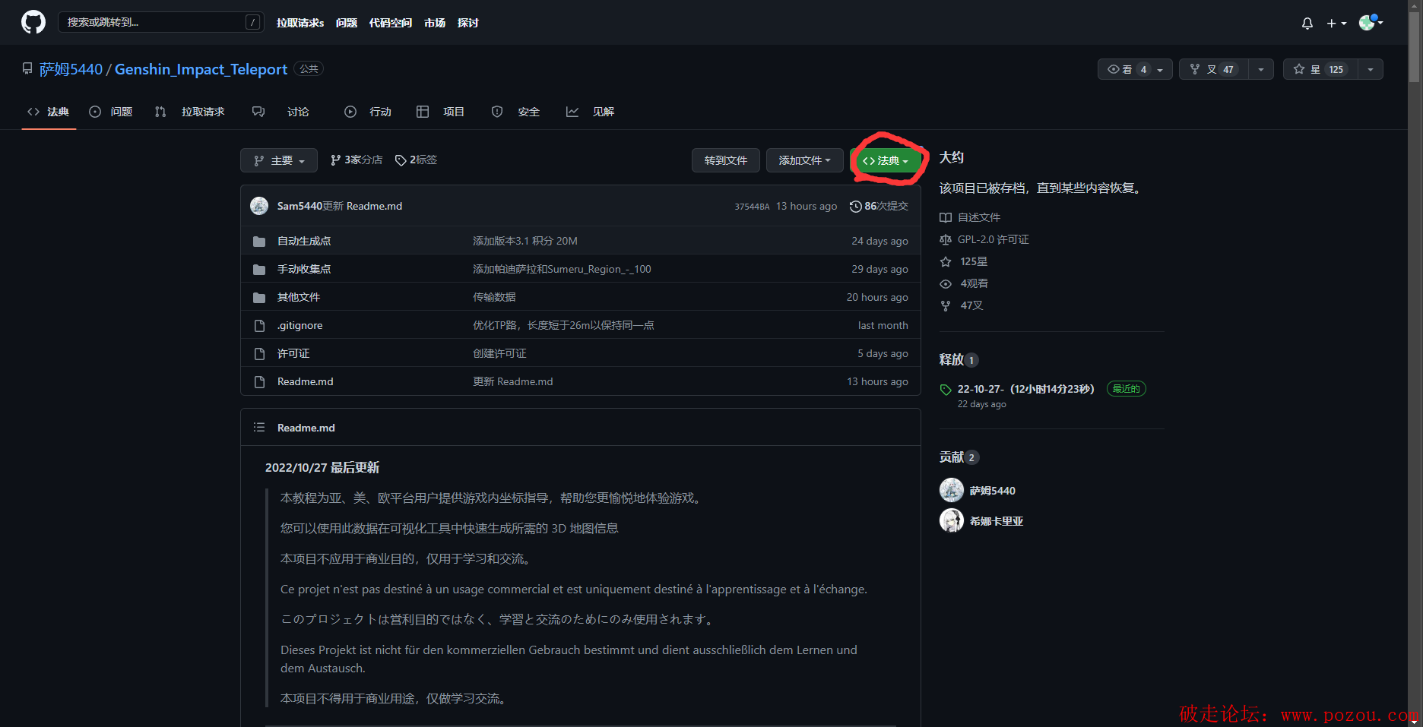The image size is (1423, 727).
Task: Open commit message 添加版本3.1 积分 20M
Action: tap(525, 241)
